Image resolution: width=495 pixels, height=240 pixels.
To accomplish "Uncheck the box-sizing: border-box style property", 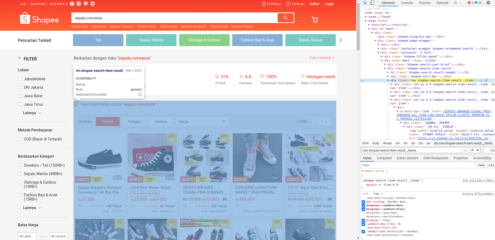I will pyautogui.click(x=363, y=202).
